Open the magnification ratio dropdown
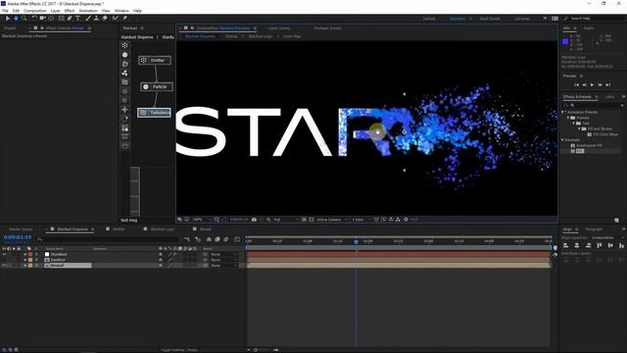This screenshot has height=353, width=627. tap(202, 220)
